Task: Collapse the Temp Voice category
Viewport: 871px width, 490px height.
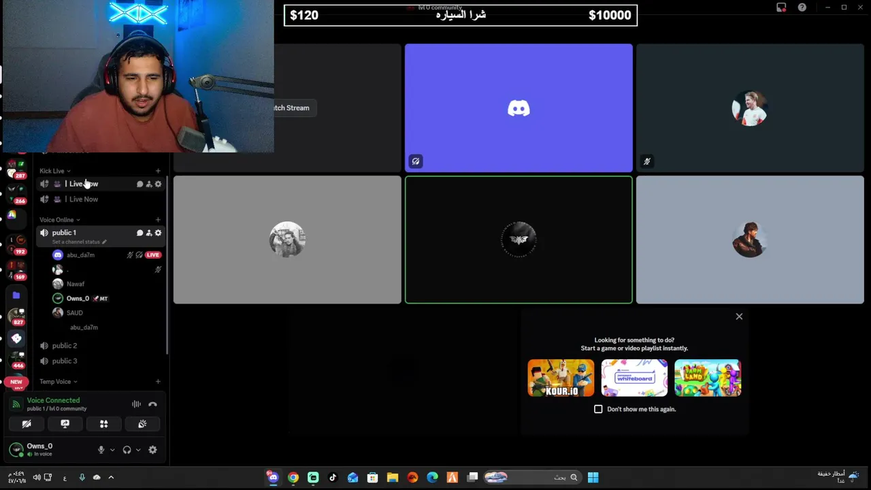Action: 59,382
